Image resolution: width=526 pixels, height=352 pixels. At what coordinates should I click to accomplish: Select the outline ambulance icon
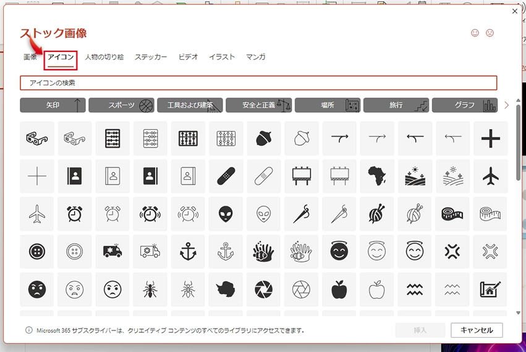click(150, 251)
